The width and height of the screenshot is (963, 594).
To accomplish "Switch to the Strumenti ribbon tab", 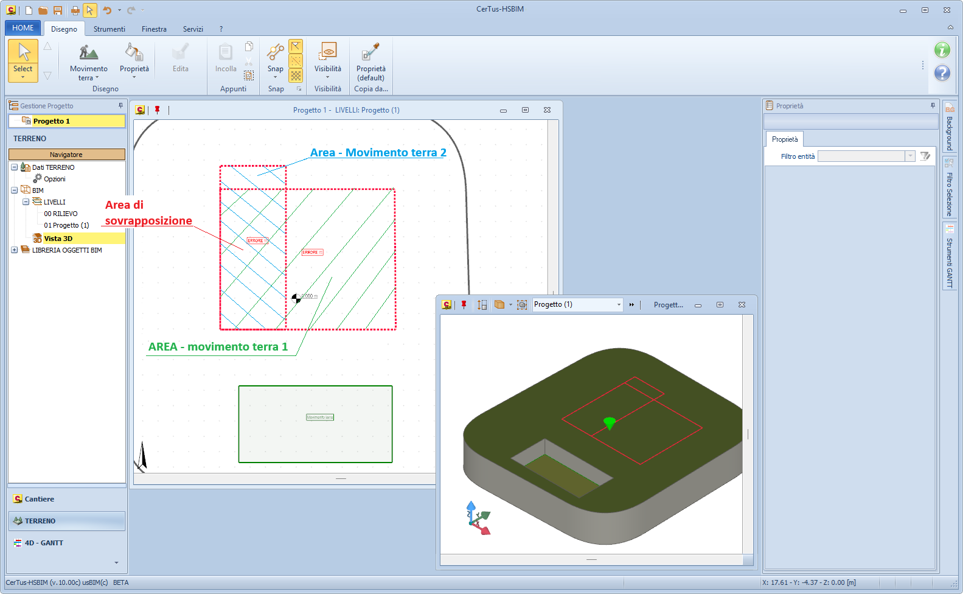I will tap(109, 29).
